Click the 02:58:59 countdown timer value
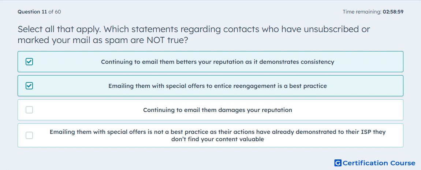421x170 pixels. (x=393, y=12)
